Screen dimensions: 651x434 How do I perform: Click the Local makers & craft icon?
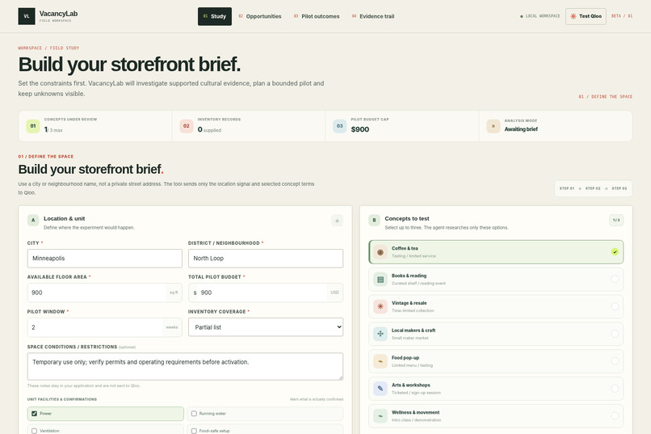380,334
